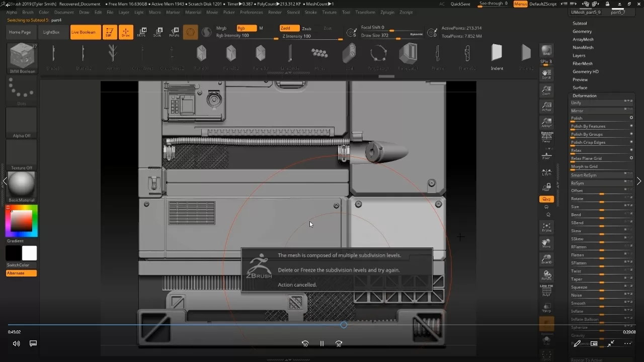The image size is (644, 362).
Task: Click the white secondary color swatch
Action: 29,253
